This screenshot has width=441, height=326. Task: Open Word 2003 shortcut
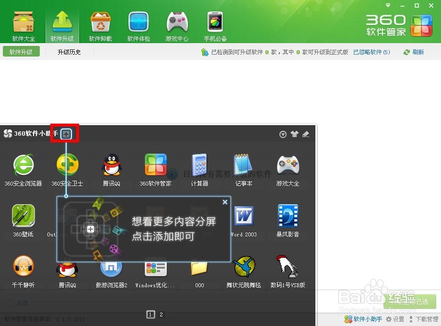pyautogui.click(x=244, y=221)
